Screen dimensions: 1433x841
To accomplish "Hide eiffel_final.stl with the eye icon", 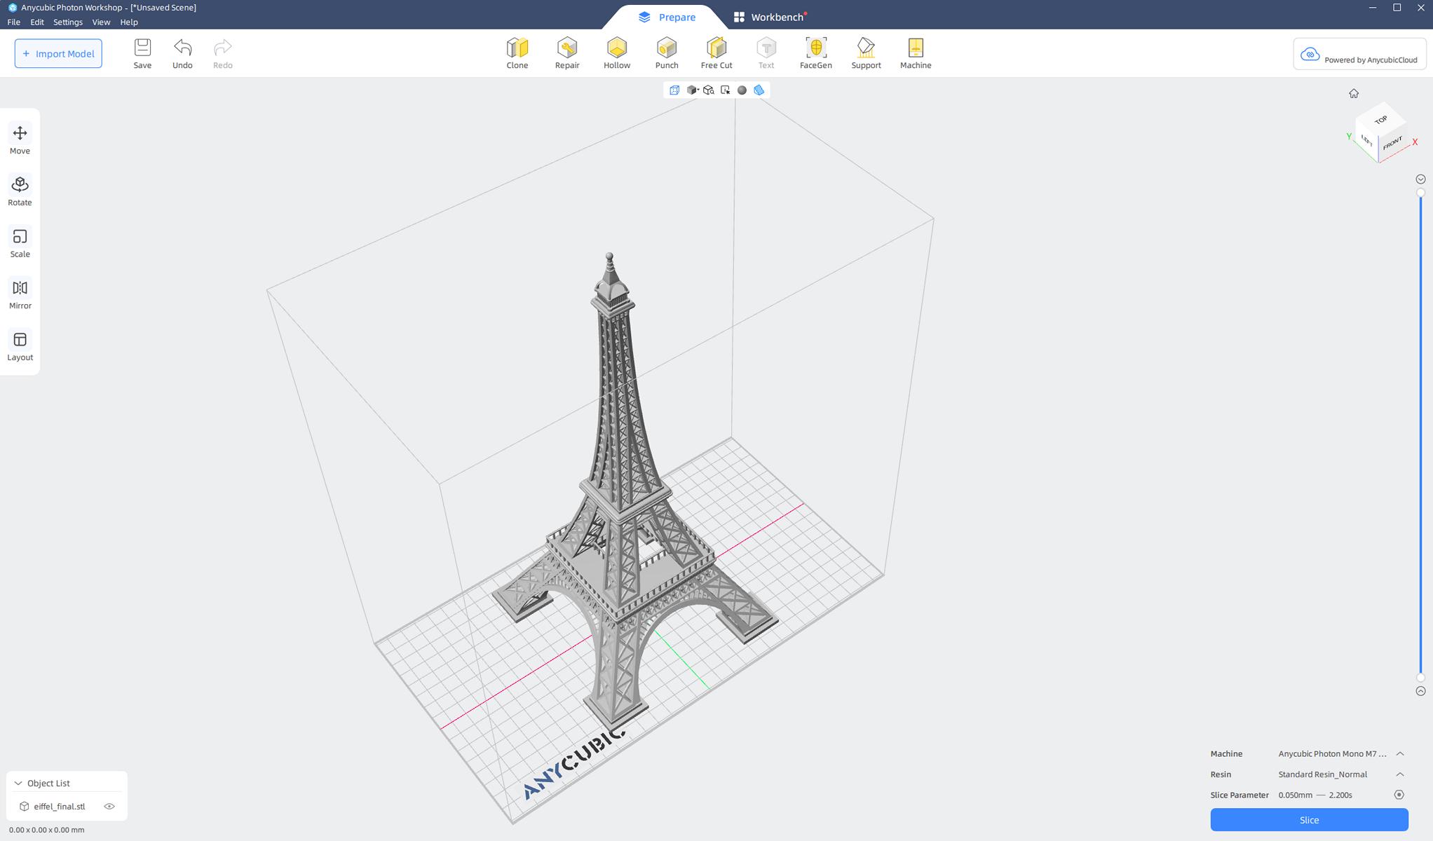I will [109, 806].
